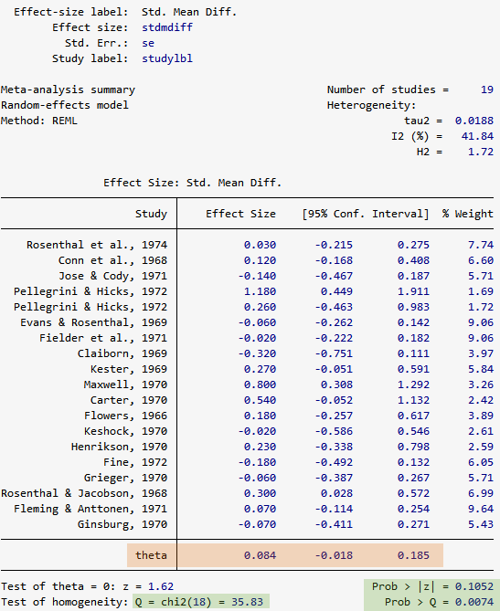This screenshot has height=611, width=500.
Task: Select theta estimate 0.084
Action: [x=260, y=555]
